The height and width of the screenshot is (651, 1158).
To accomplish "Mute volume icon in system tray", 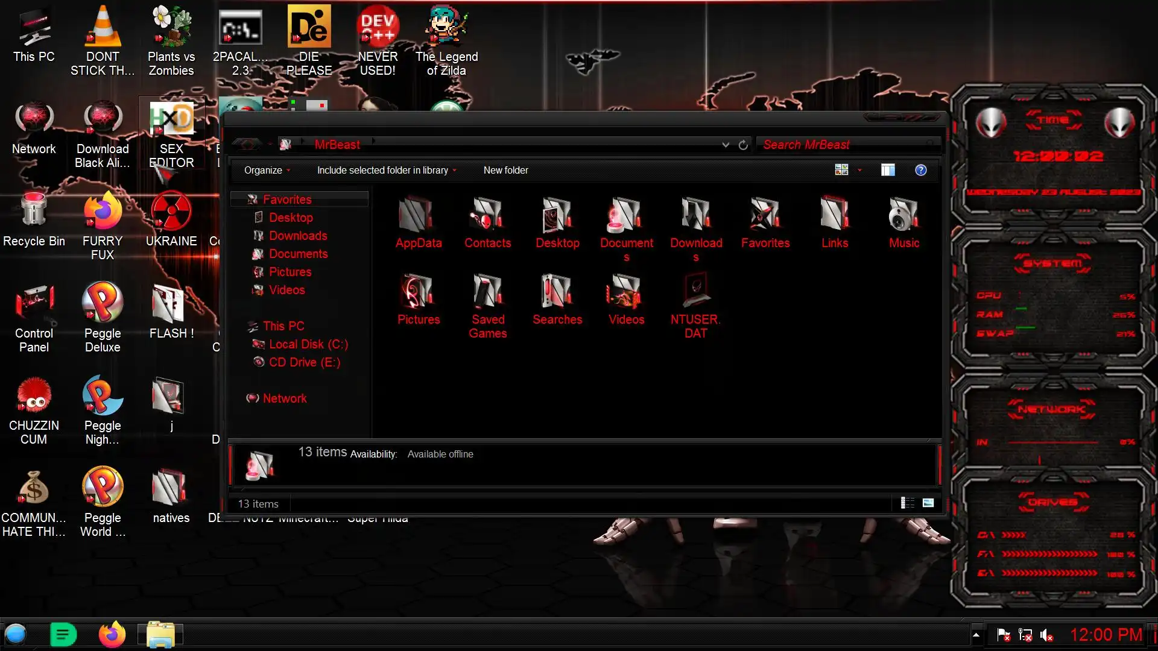I will click(x=1046, y=635).
